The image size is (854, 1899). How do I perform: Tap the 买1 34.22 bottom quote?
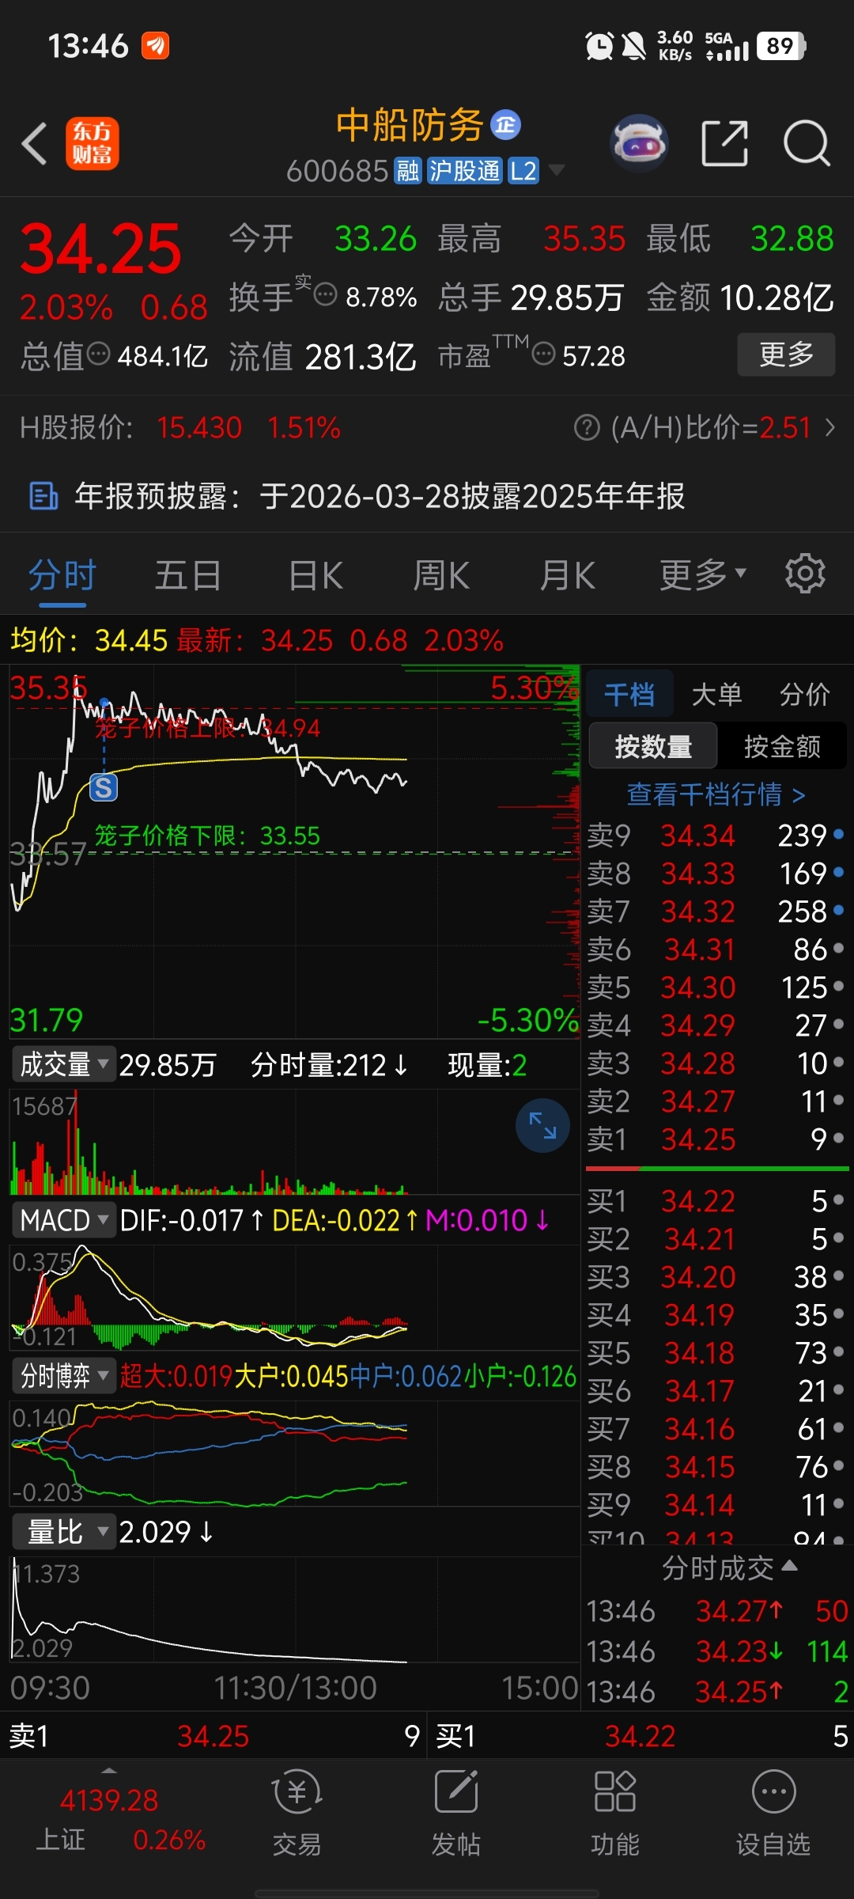(x=641, y=1736)
